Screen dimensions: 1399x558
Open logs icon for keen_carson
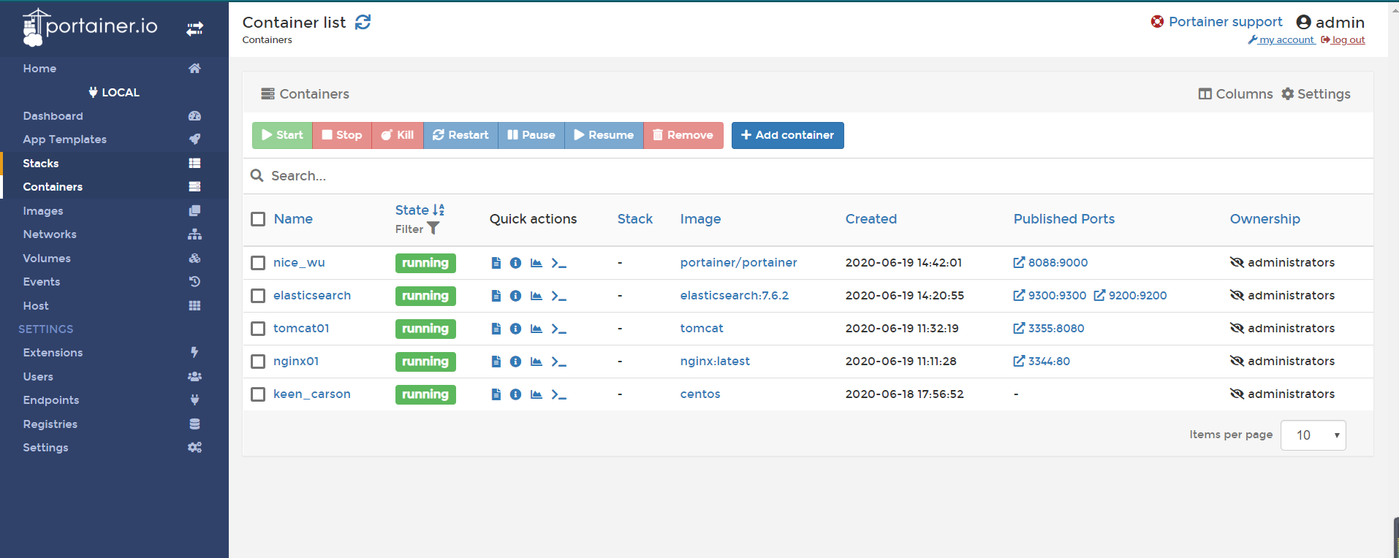click(496, 394)
